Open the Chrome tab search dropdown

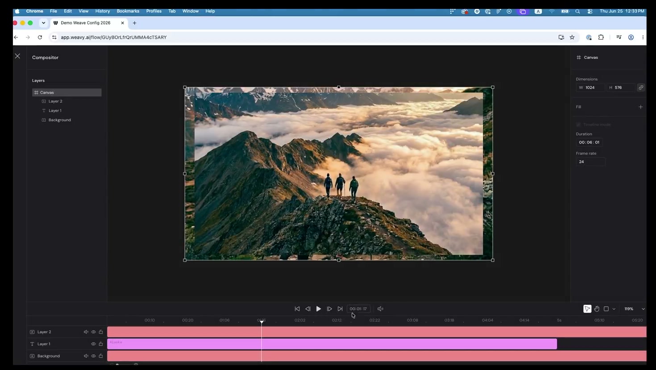(43, 23)
